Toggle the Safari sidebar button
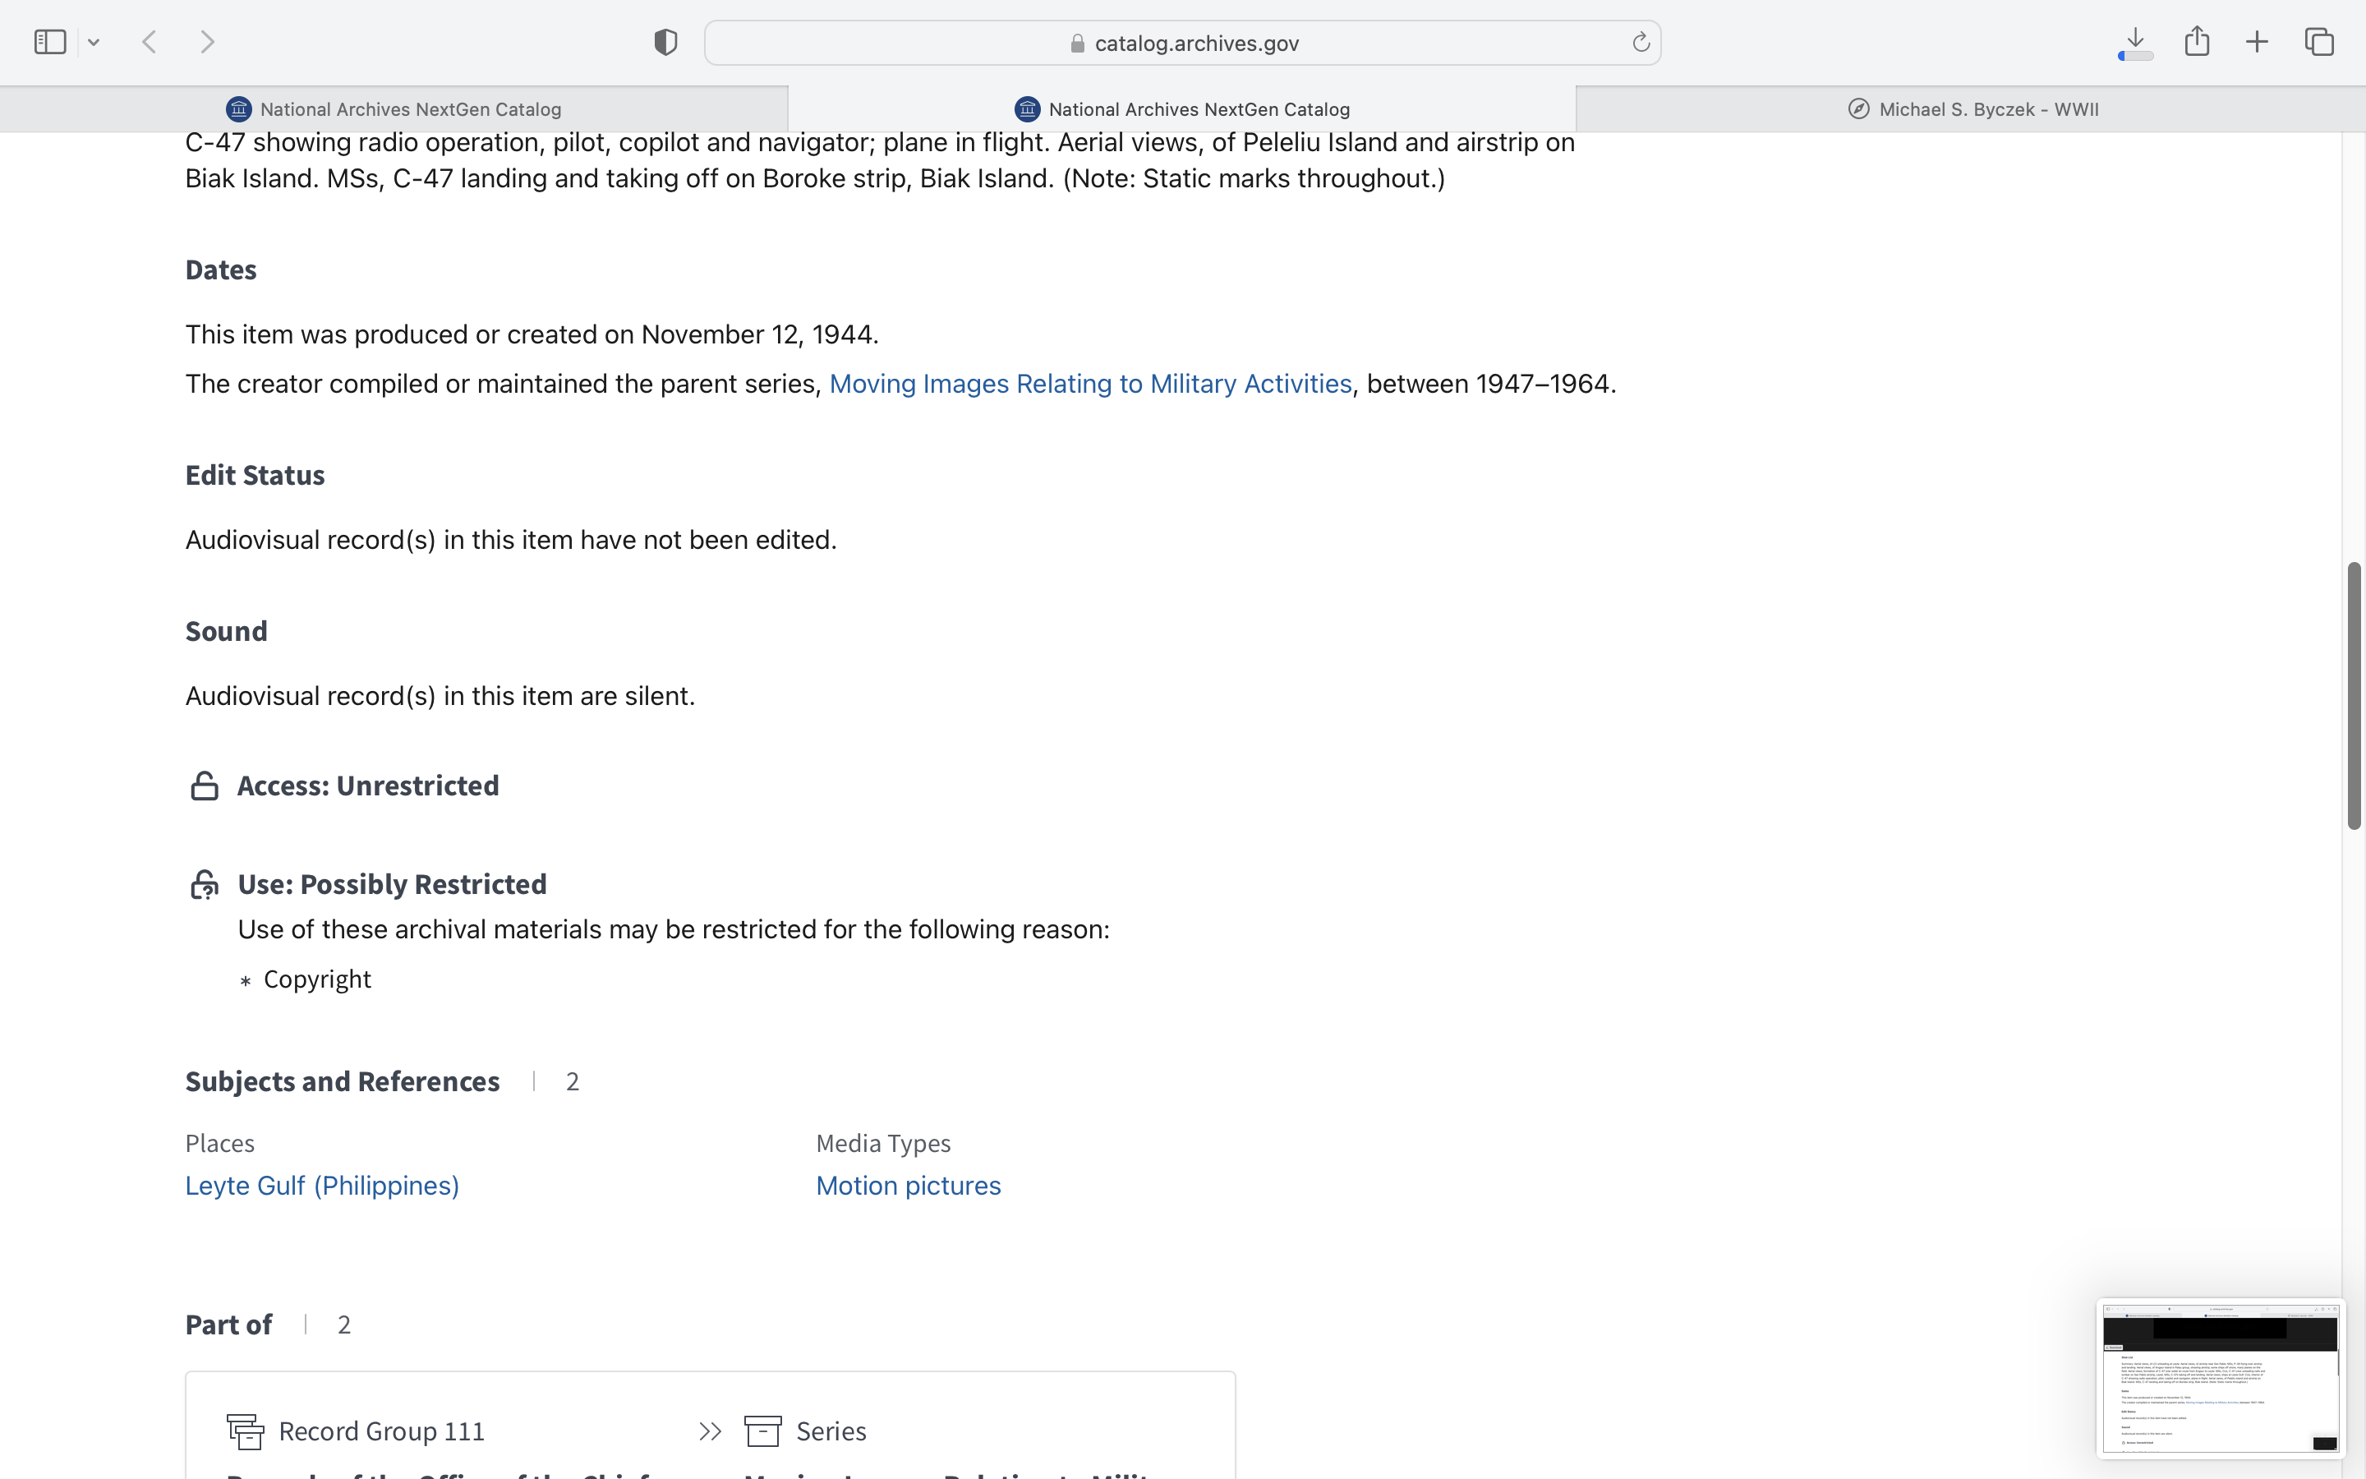This screenshot has height=1479, width=2366. point(50,42)
